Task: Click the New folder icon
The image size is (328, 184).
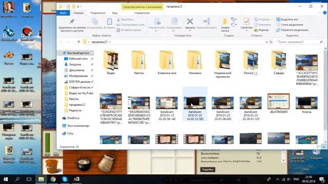Action: pyautogui.click(x=225, y=21)
